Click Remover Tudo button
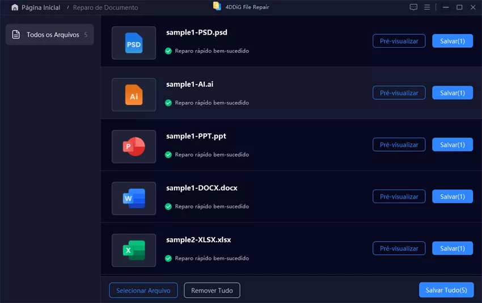Image resolution: width=482 pixels, height=303 pixels. tap(212, 291)
